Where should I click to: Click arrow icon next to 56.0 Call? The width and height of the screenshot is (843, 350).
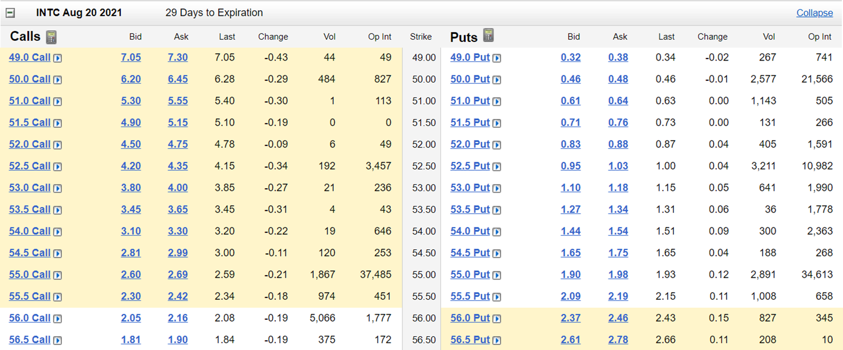58,319
